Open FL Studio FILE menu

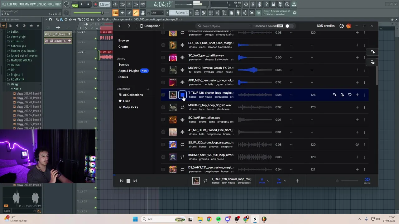[4, 4]
